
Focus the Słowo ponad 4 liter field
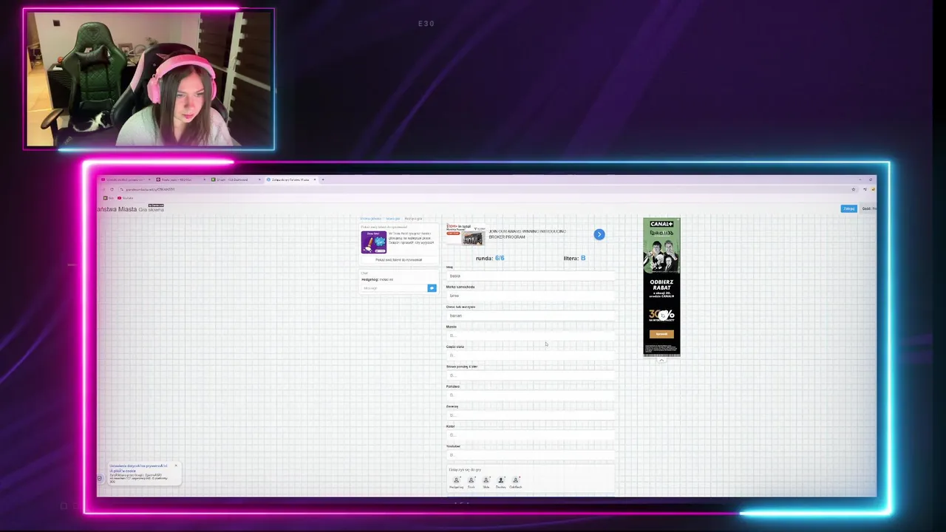click(x=531, y=375)
